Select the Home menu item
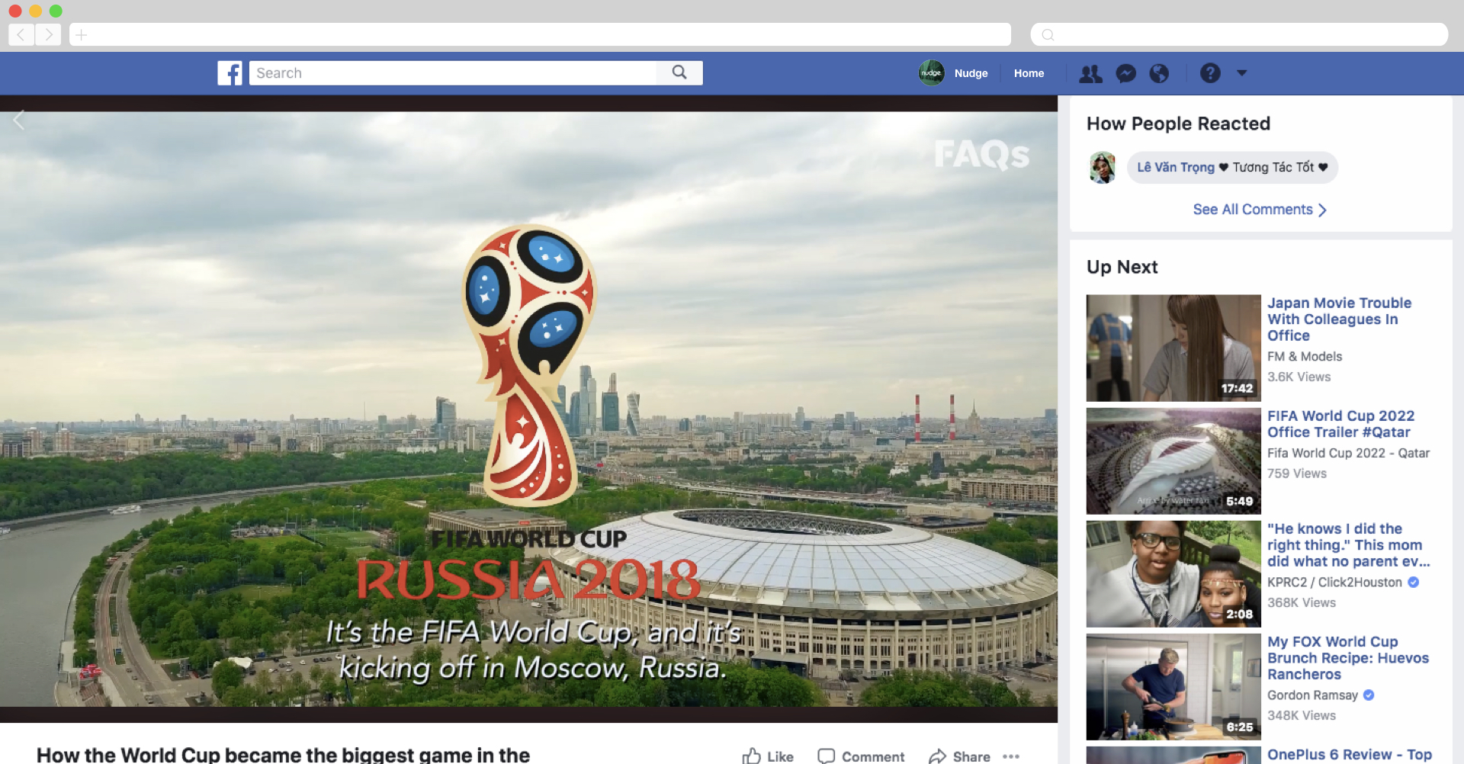 1029,73
